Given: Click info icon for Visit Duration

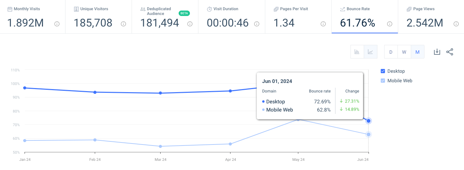Looking at the screenshot, I should point(257,24).
